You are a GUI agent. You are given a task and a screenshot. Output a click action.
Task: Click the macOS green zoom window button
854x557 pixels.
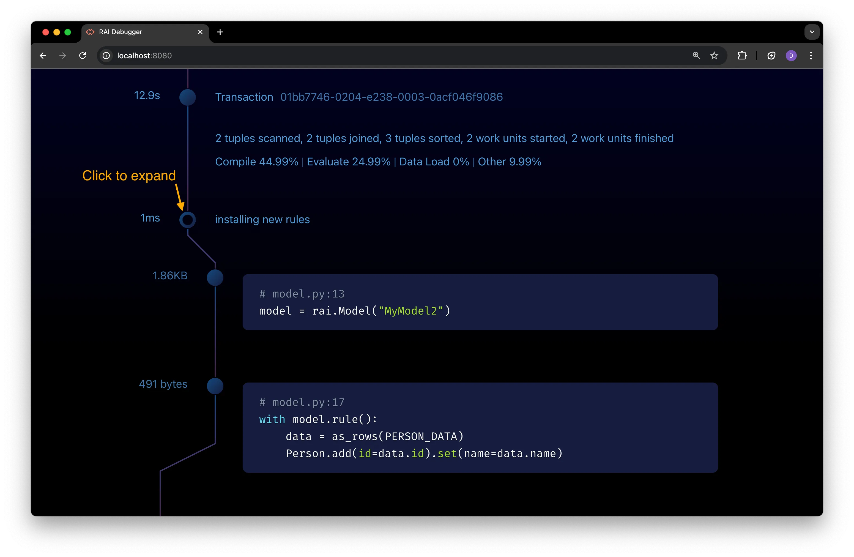(x=68, y=32)
